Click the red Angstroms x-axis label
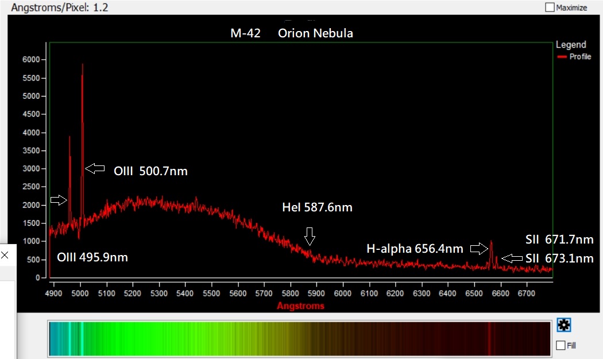This screenshot has height=359, width=603. (x=300, y=306)
